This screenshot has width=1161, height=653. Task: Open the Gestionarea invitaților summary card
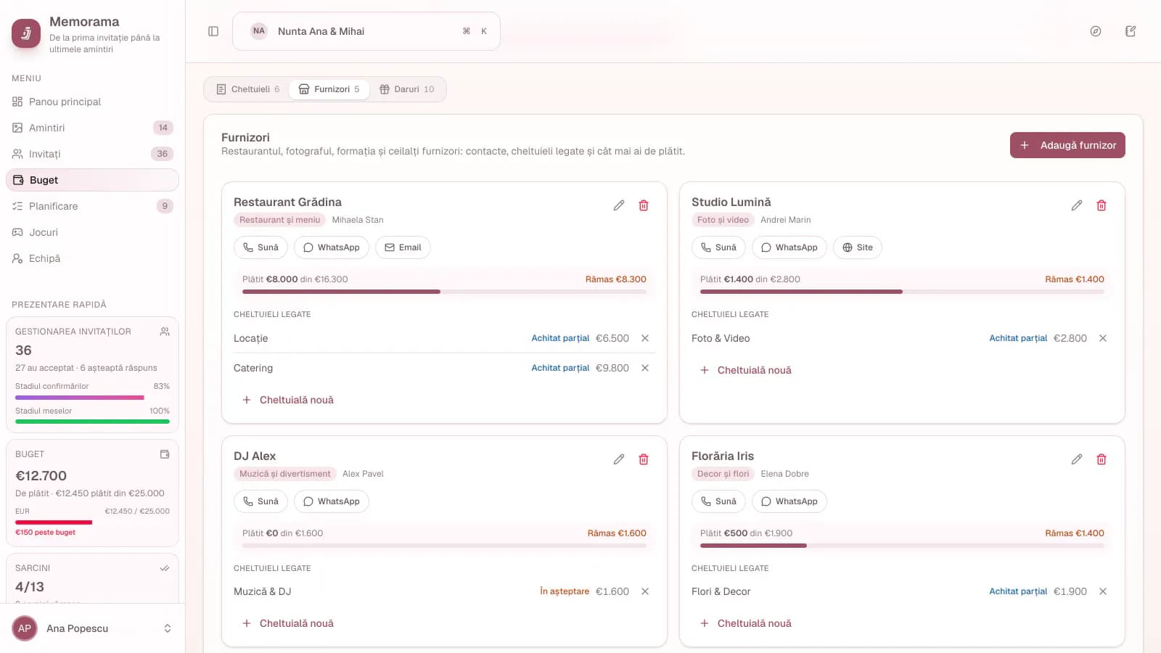pos(92,375)
